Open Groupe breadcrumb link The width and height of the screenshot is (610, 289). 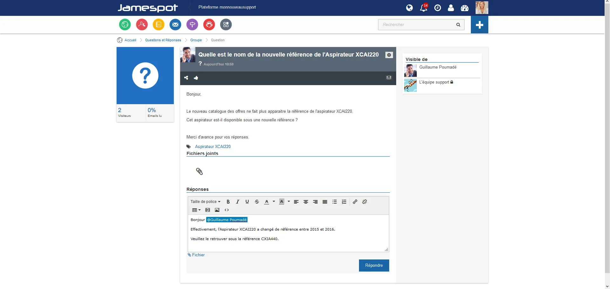(x=196, y=40)
